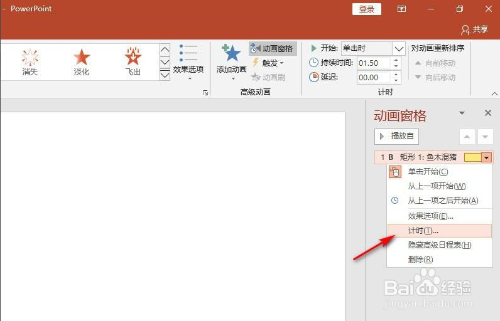Move the animation gallery down one row
The width and height of the screenshot is (500, 321).
click(165, 61)
